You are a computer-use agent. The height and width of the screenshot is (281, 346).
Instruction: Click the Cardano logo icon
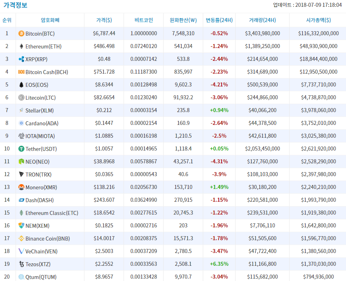[x=21, y=123]
